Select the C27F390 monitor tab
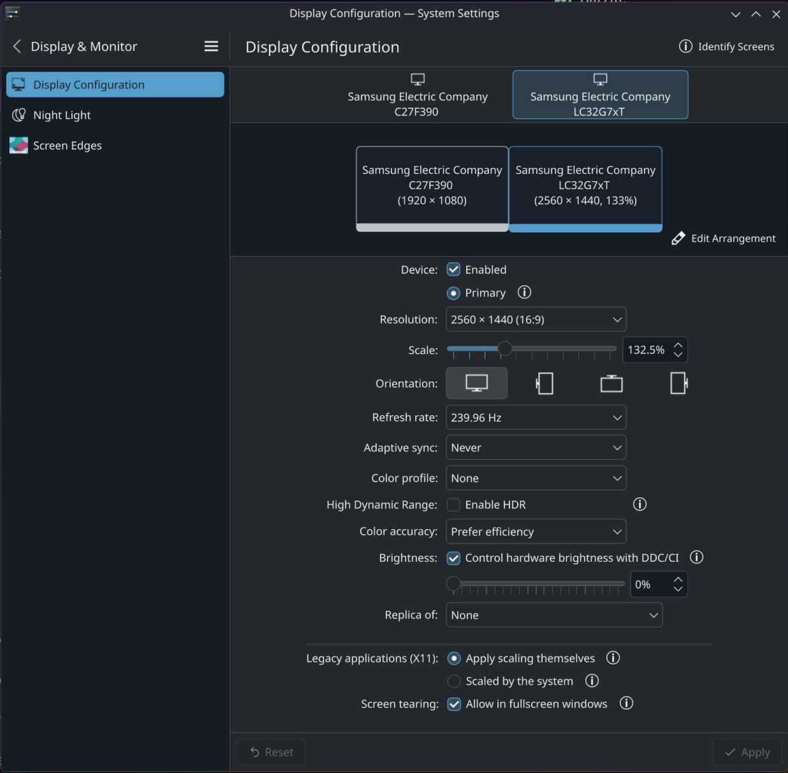Image resolution: width=788 pixels, height=773 pixels. tap(418, 95)
